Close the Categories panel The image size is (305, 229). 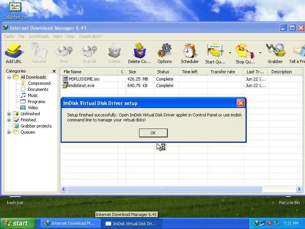click(54, 71)
